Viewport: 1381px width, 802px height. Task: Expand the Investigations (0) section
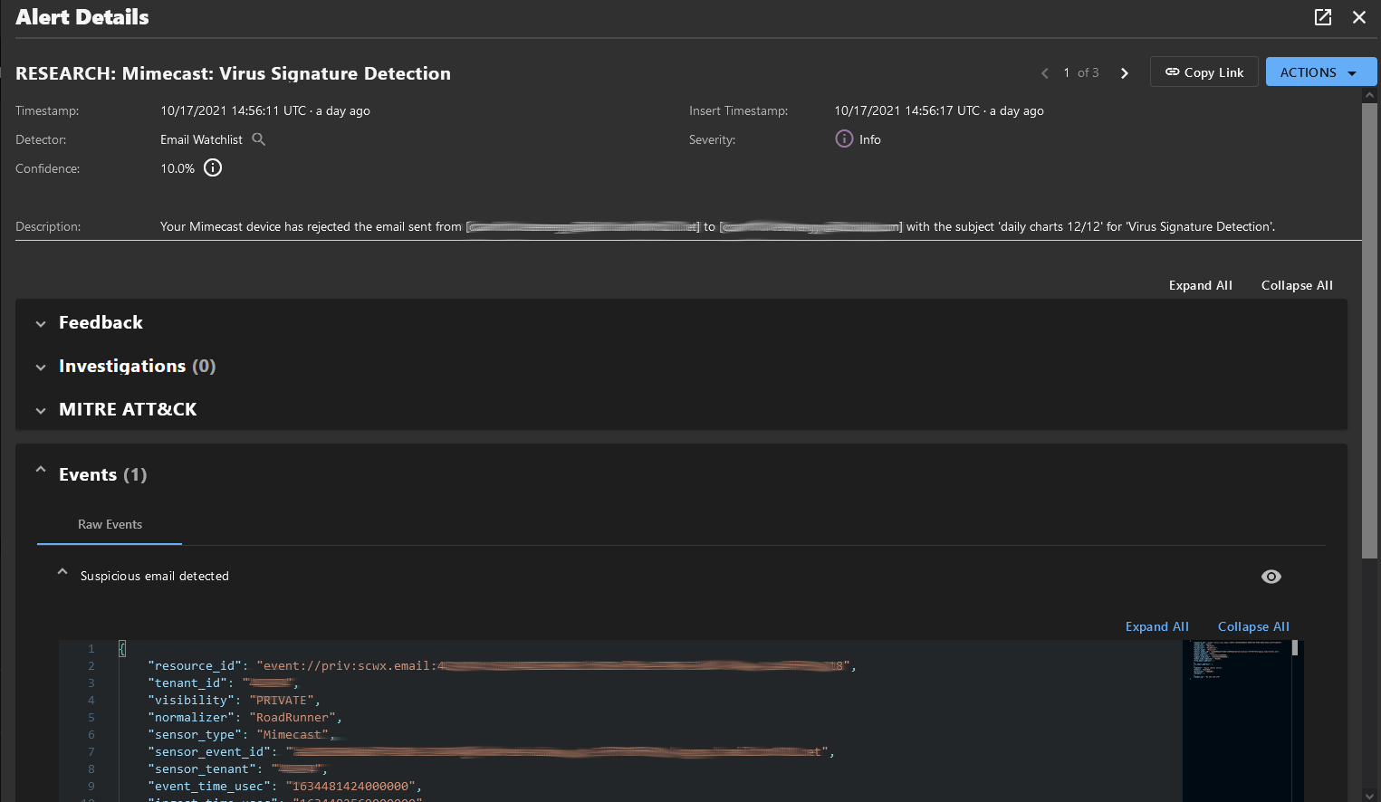click(x=41, y=367)
